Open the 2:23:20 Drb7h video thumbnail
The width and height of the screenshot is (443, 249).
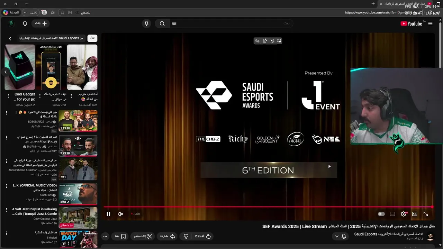(78, 146)
